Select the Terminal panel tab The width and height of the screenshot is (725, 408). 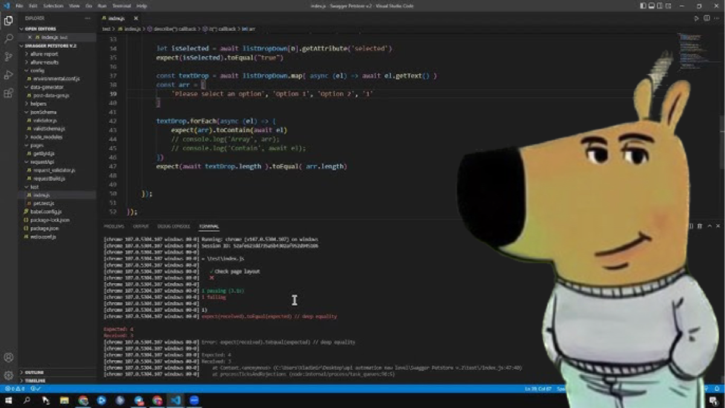tap(209, 226)
